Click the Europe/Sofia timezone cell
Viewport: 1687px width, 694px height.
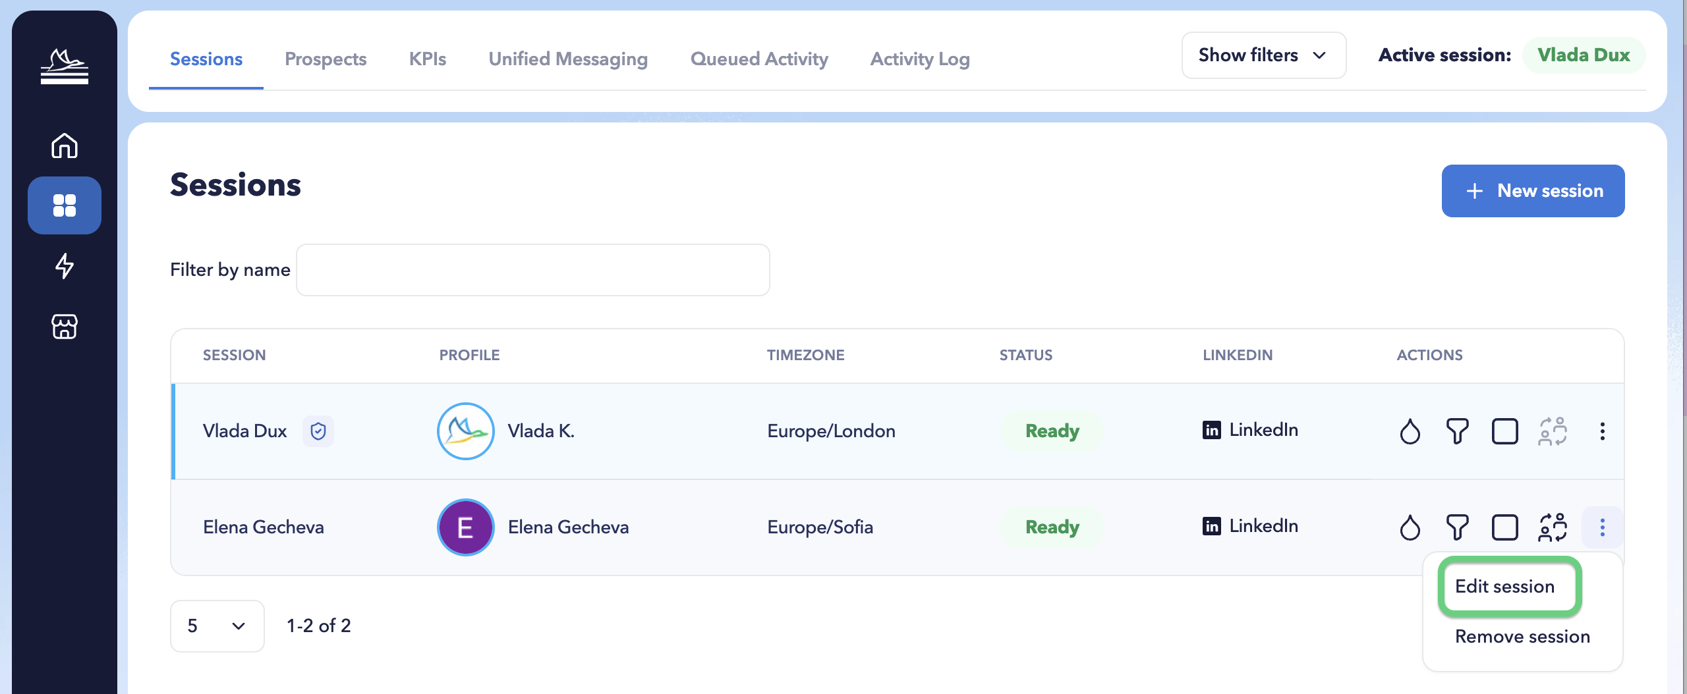click(x=820, y=527)
